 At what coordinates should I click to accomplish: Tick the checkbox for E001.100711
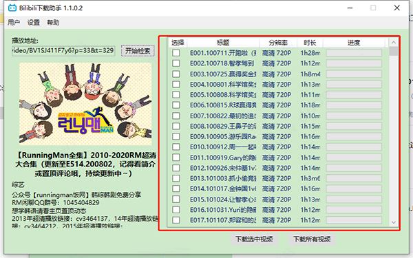176,53
